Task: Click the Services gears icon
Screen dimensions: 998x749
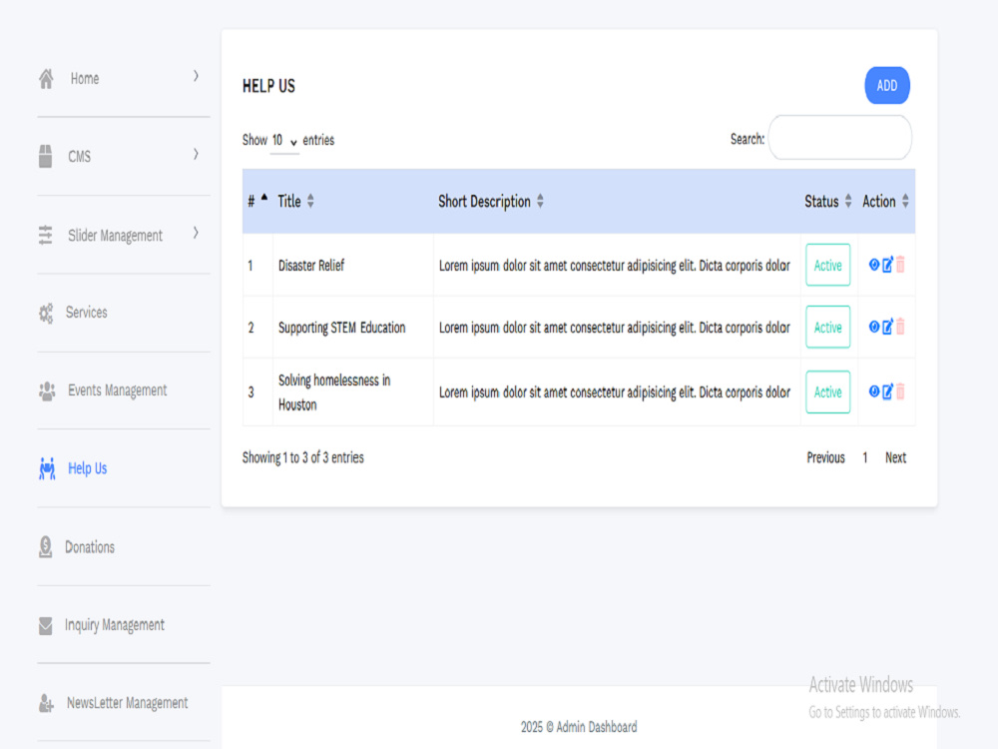Action: point(46,313)
